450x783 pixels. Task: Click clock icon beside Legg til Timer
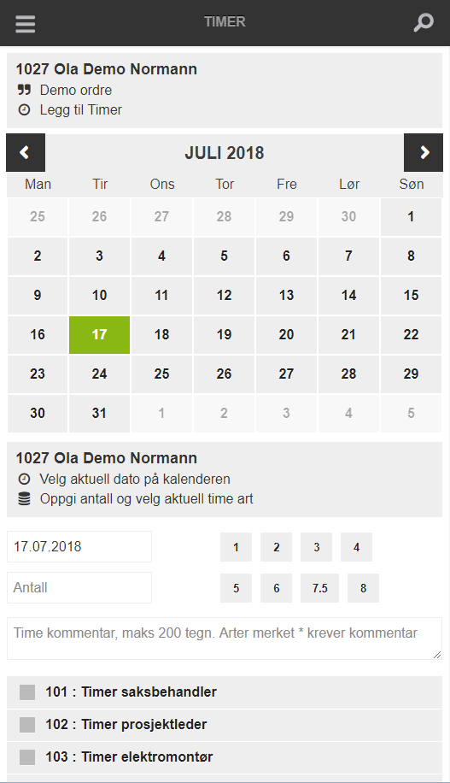point(24,110)
